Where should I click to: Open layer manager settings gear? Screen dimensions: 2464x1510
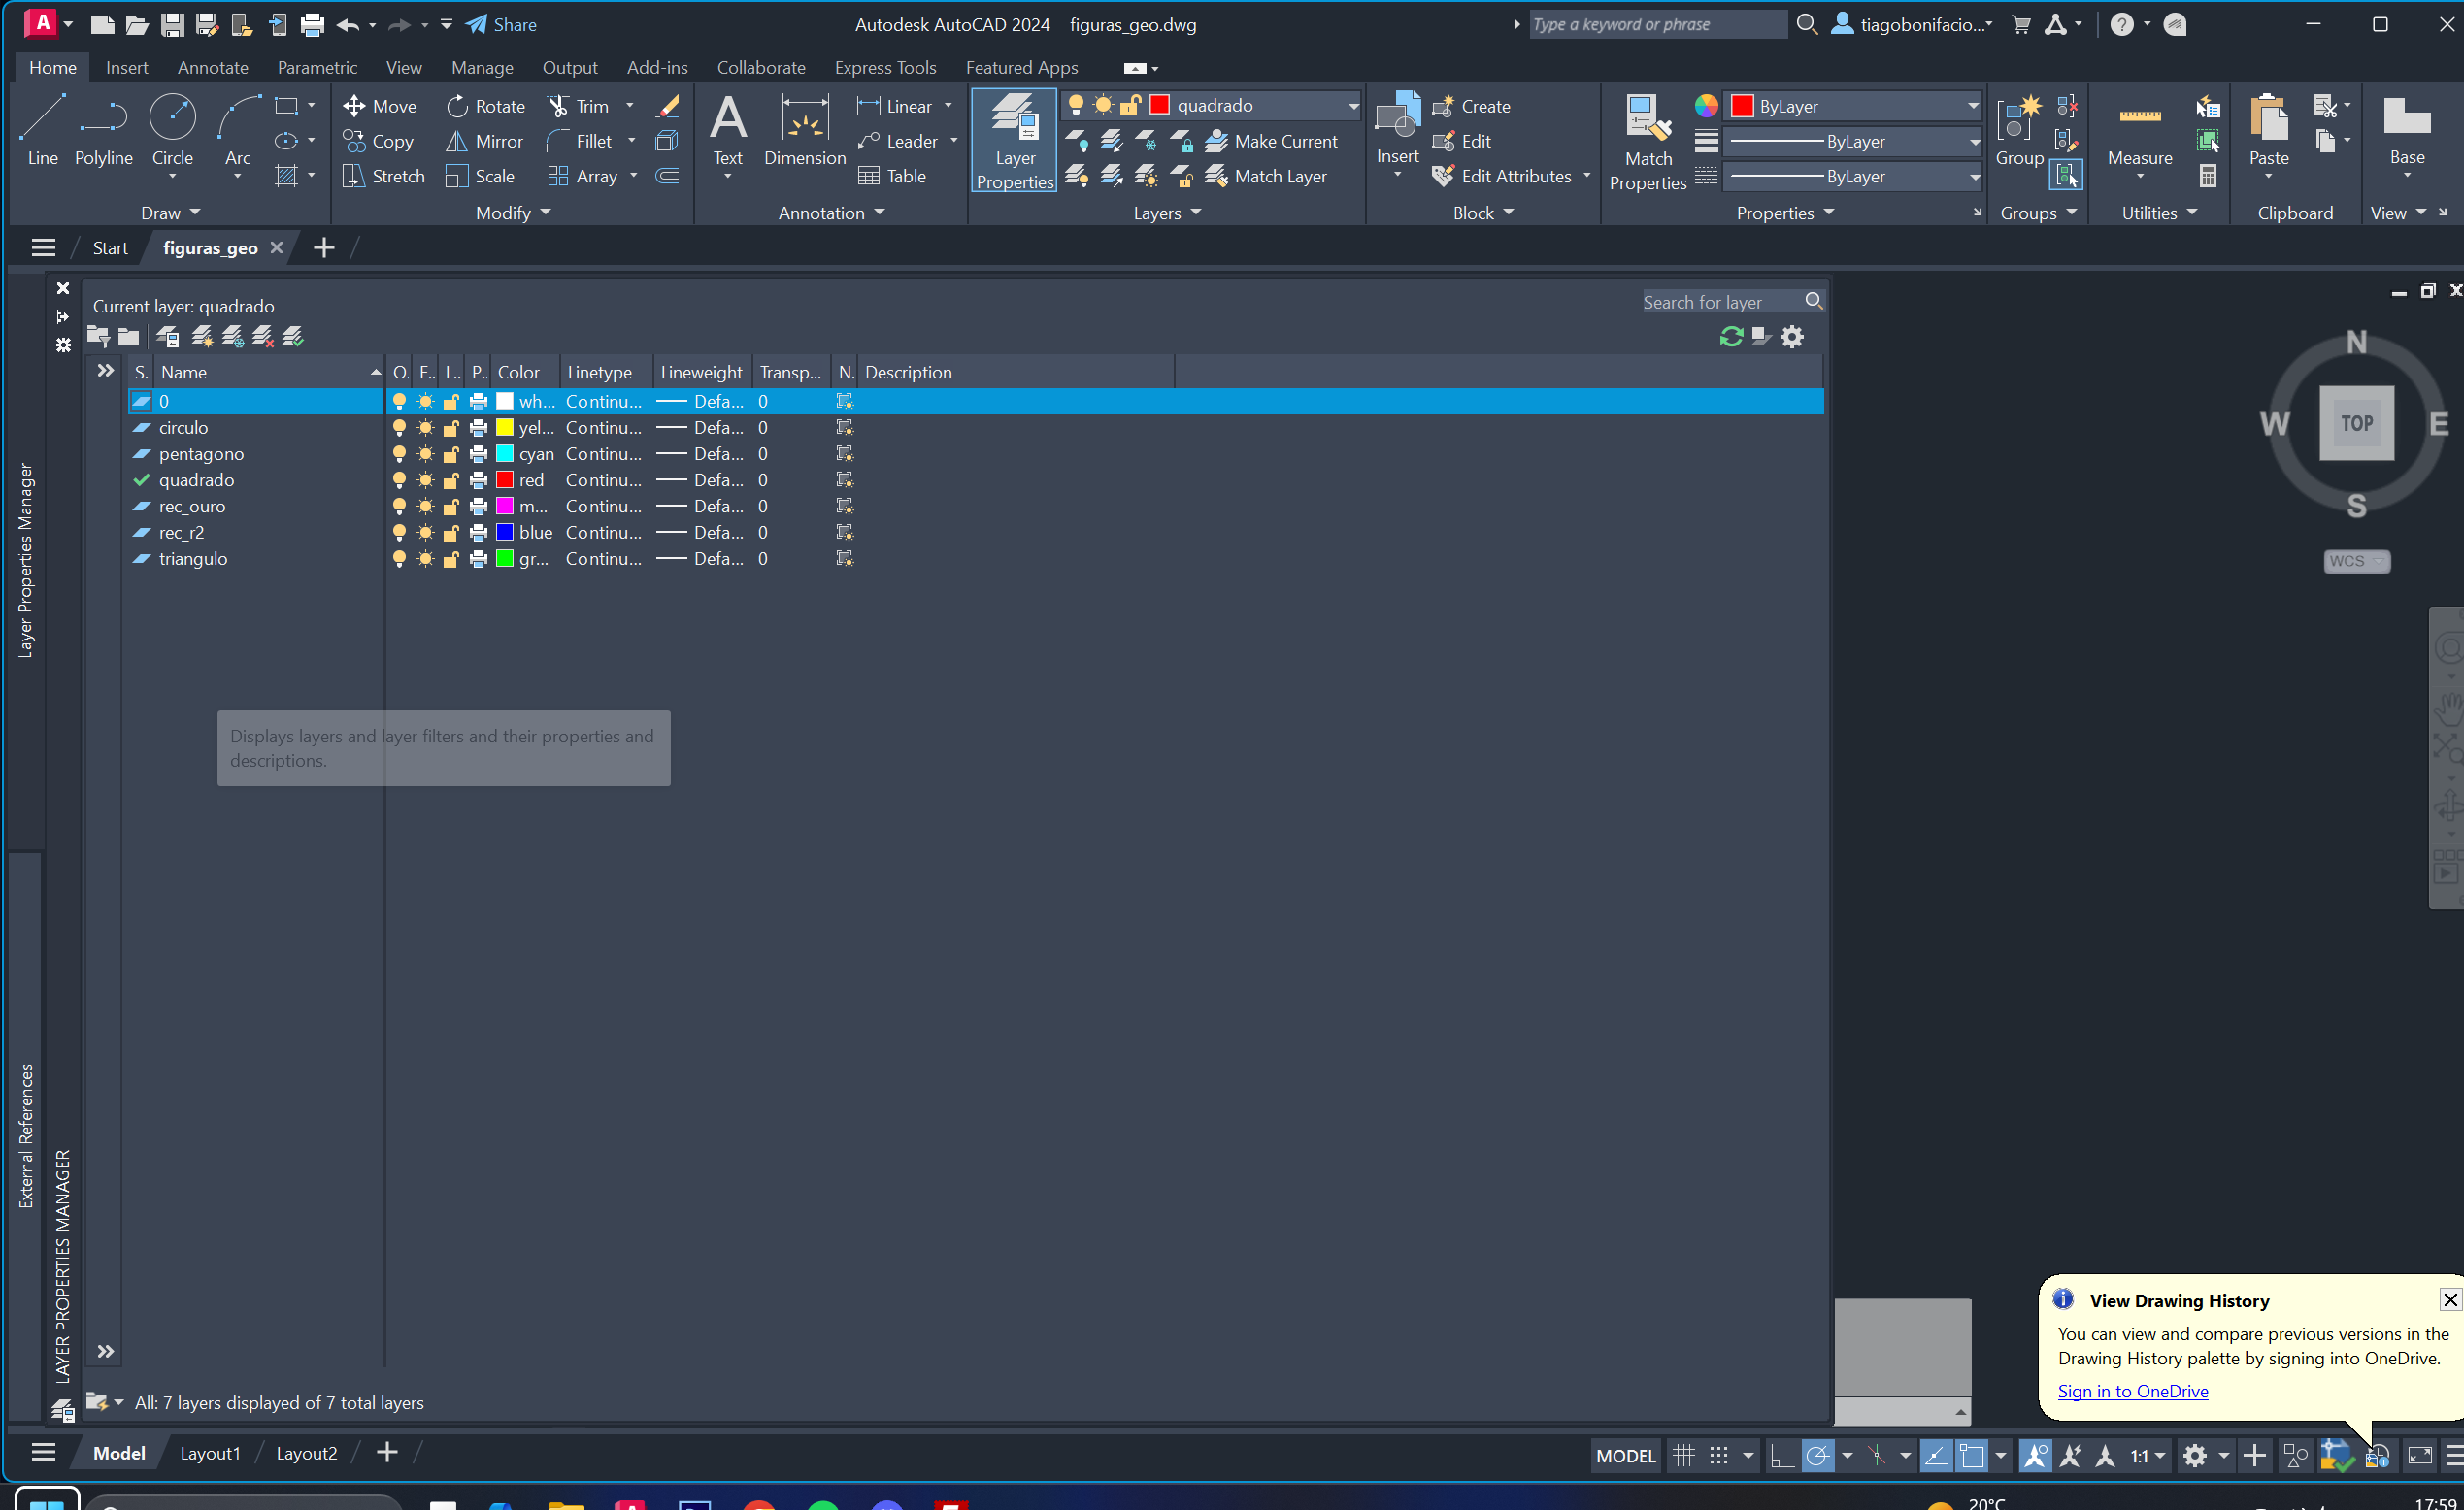(x=1792, y=337)
